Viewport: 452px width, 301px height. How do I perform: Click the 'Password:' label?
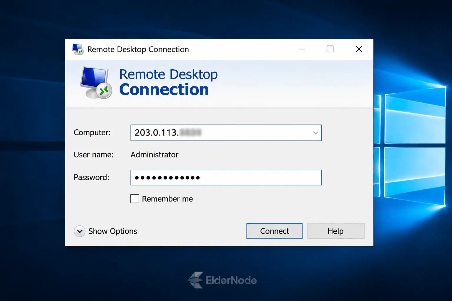91,177
